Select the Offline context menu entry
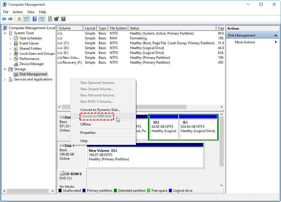 click(x=85, y=124)
